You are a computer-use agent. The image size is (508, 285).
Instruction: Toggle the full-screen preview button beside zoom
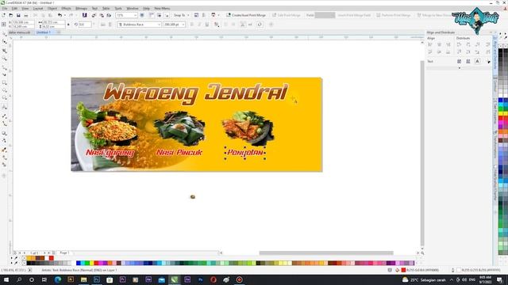coord(142,15)
